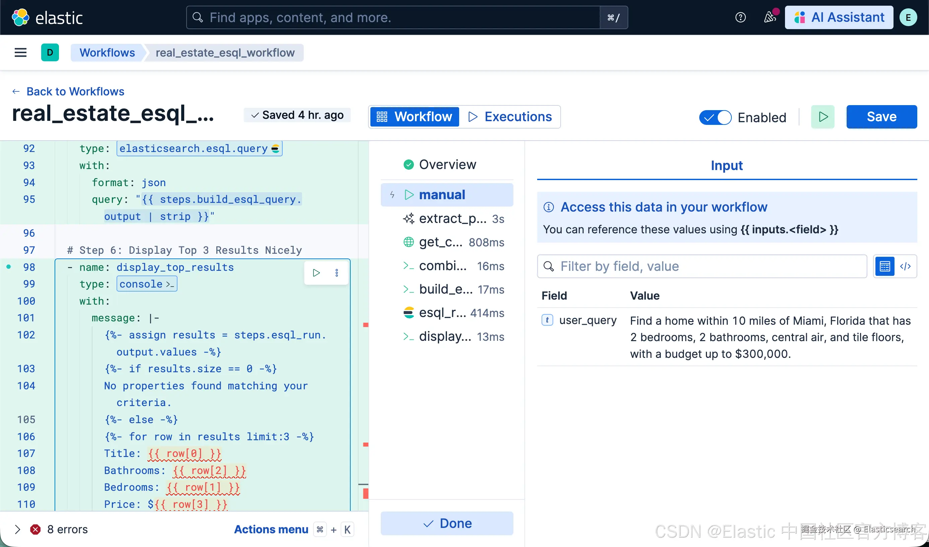Follow the Back to Workflows link
The width and height of the screenshot is (929, 547).
point(75,91)
